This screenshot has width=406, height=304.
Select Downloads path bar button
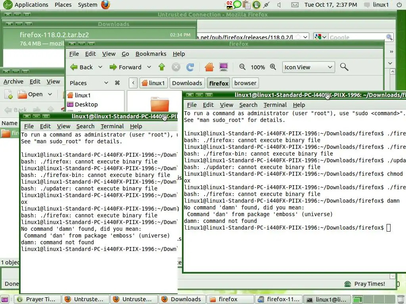[187, 83]
